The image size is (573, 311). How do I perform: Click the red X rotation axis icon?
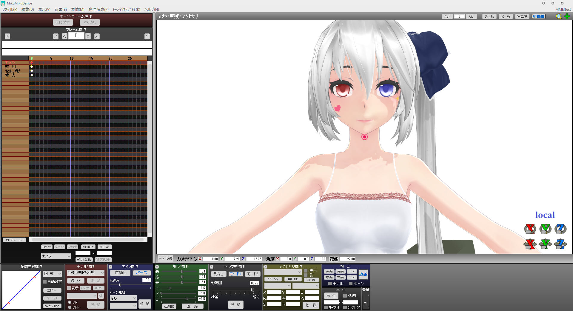[x=530, y=229]
